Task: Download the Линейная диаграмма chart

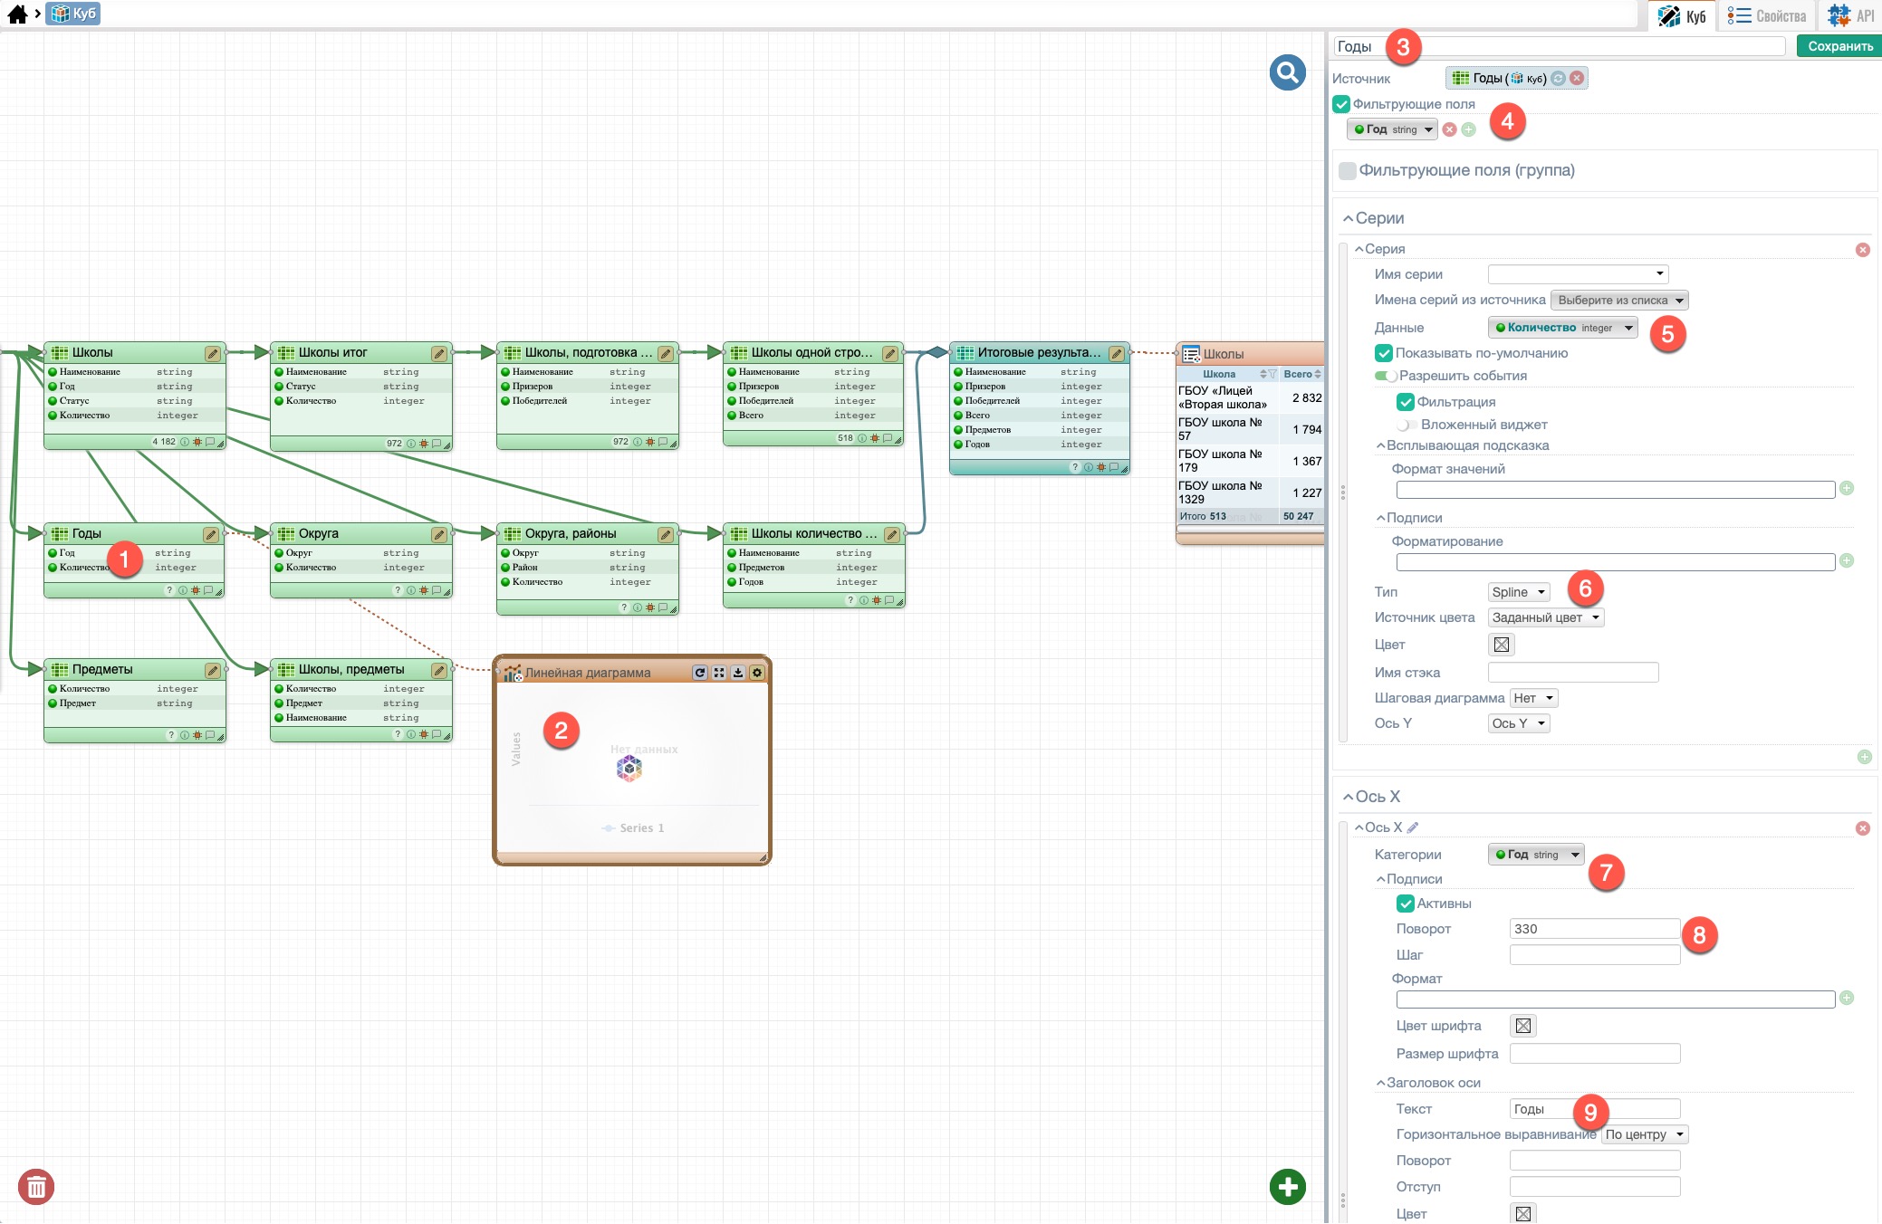Action: point(738,673)
